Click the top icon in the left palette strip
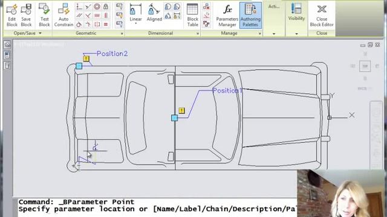The width and height of the screenshot is (387, 217). click(7, 45)
